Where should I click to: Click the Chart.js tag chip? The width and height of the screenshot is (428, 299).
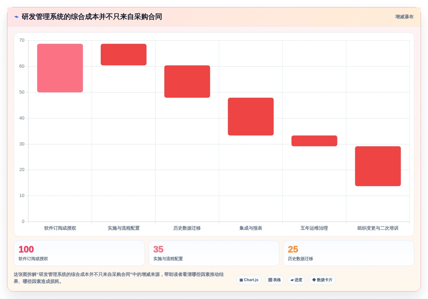249,280
